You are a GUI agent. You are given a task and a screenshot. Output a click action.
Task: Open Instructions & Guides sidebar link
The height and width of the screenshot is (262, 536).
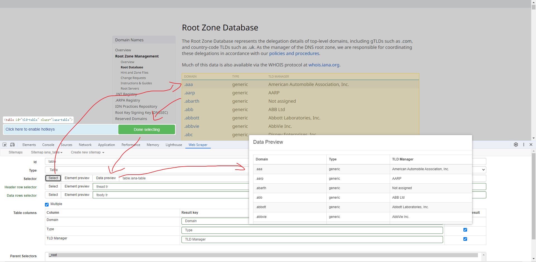click(x=136, y=83)
